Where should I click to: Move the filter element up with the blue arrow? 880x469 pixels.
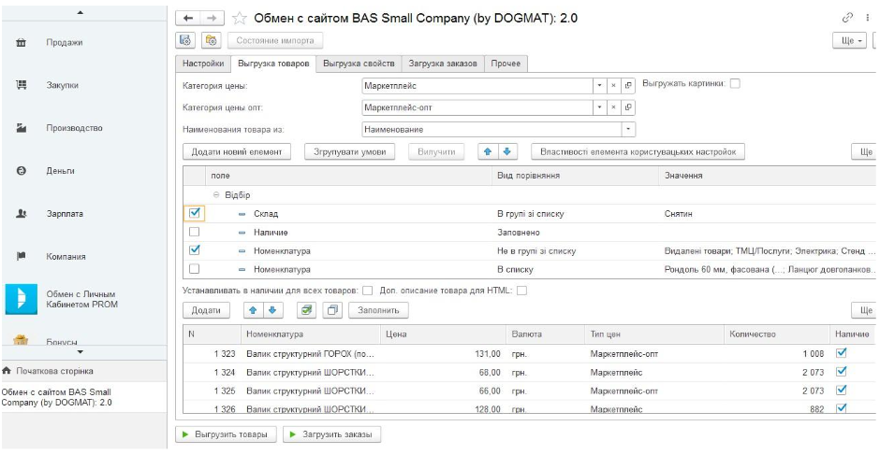tap(488, 151)
